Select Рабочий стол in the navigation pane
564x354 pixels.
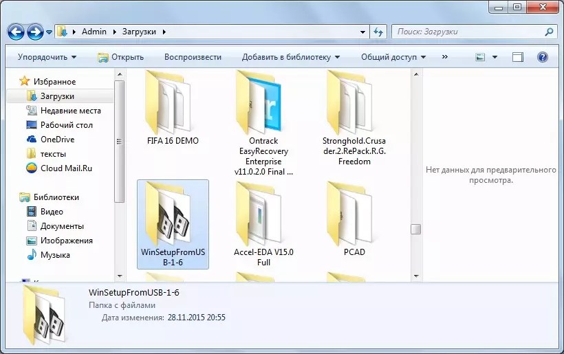click(66, 125)
